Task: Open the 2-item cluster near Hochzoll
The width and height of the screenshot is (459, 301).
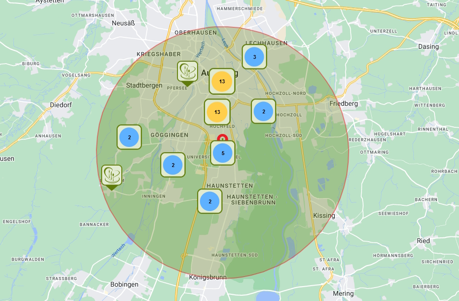Action: point(263,111)
